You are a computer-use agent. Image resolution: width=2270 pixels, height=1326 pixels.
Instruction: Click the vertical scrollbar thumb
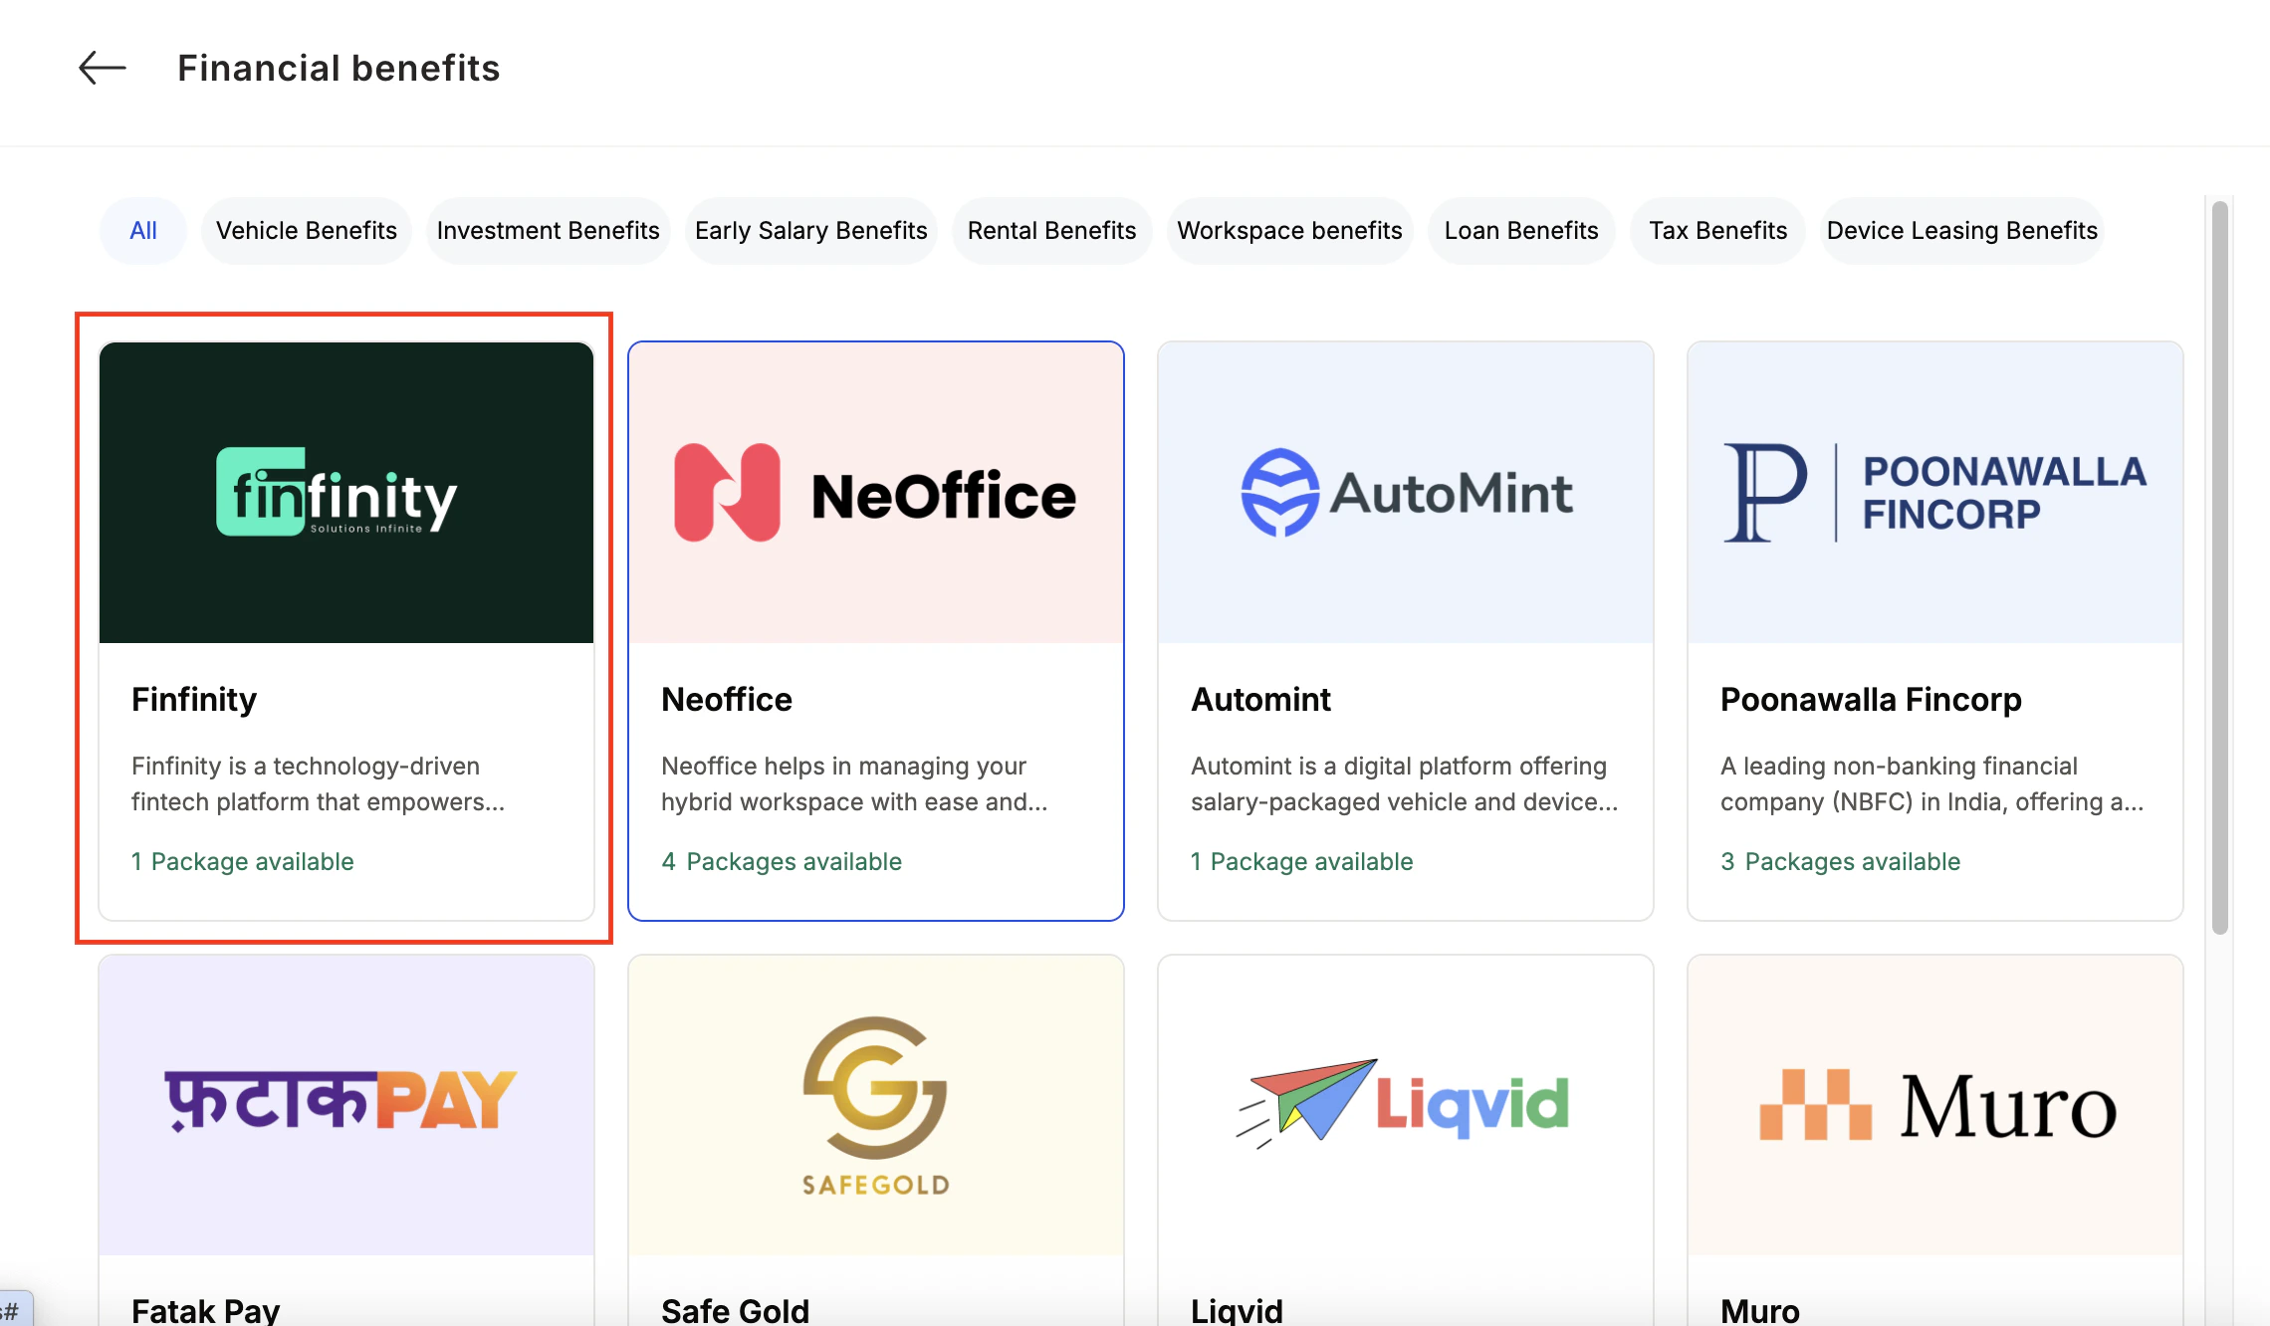2220,567
